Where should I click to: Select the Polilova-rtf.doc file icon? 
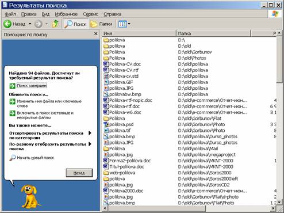click(106, 106)
